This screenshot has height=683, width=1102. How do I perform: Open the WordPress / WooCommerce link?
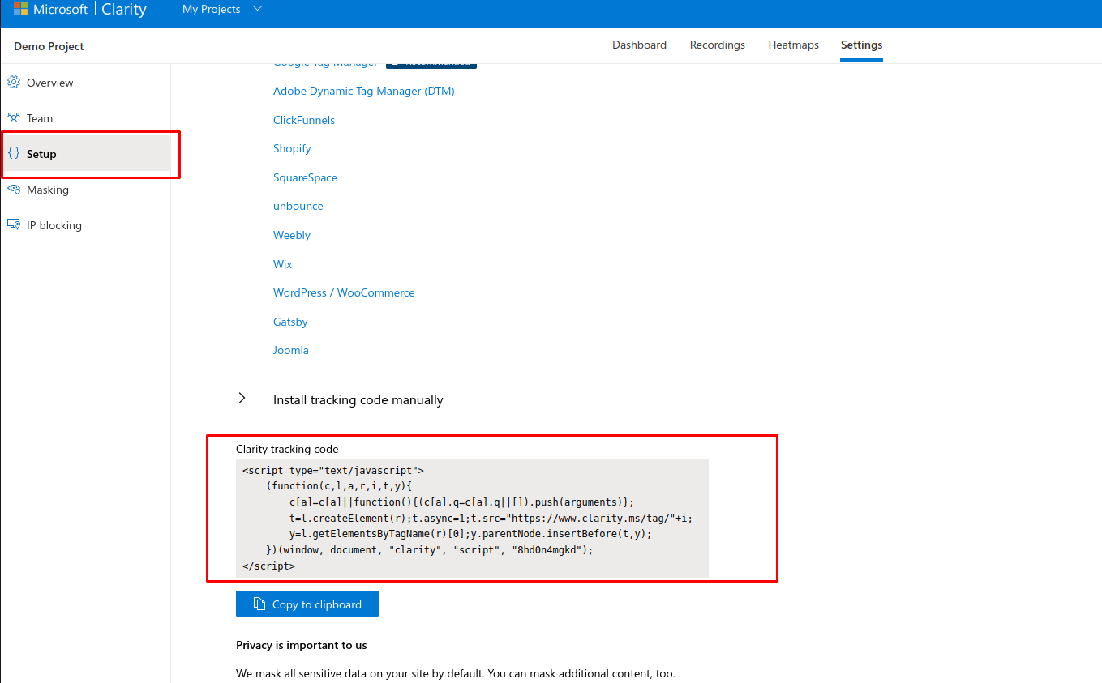pyautogui.click(x=344, y=292)
